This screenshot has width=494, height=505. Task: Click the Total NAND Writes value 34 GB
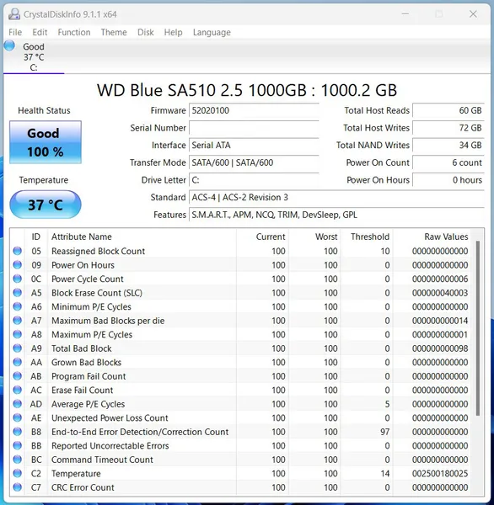coord(448,146)
